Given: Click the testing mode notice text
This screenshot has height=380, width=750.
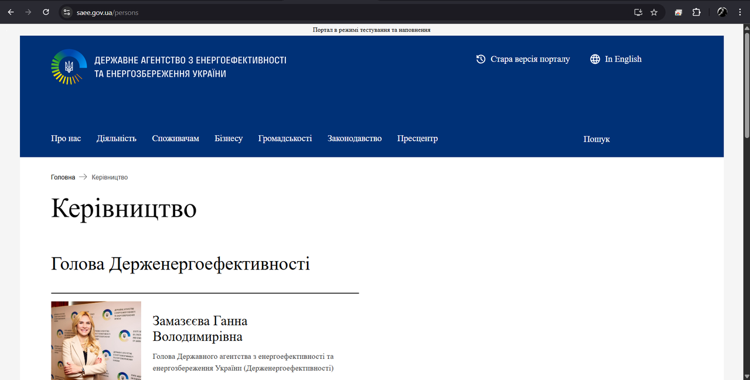Looking at the screenshot, I should tap(371, 29).
